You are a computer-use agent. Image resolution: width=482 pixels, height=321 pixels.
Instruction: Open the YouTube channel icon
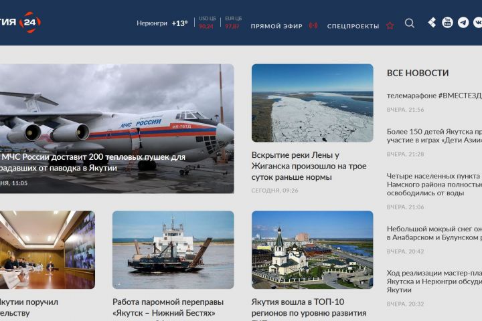pos(447,23)
